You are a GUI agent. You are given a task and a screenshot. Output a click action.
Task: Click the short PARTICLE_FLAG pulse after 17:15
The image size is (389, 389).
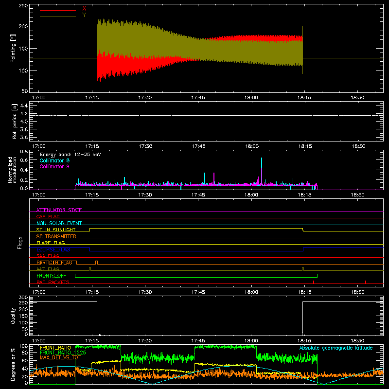click(96, 262)
